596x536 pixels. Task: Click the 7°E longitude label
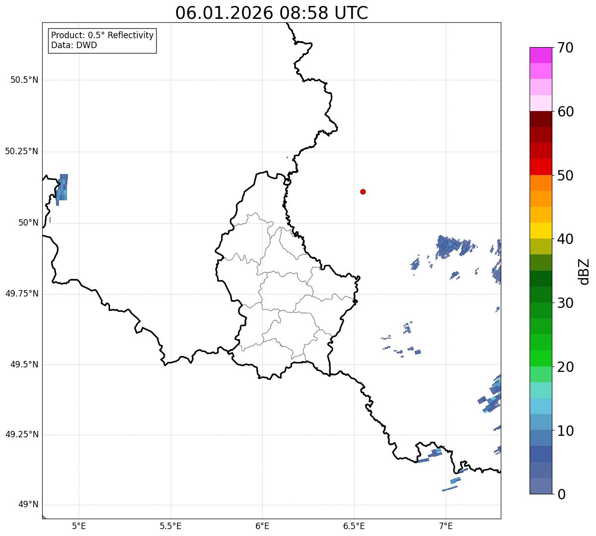[x=446, y=526]
